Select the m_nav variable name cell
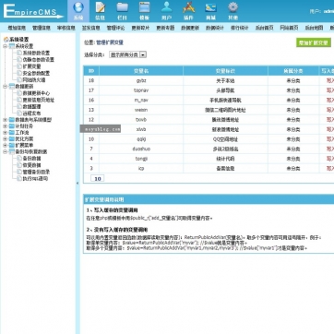 tap(141, 101)
